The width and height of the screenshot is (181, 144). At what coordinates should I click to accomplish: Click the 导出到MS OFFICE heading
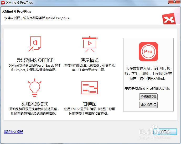35,60
